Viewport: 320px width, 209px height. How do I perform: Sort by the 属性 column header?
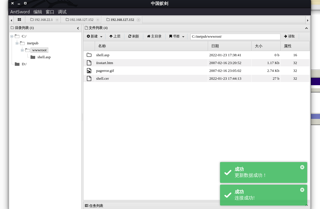coord(295,46)
